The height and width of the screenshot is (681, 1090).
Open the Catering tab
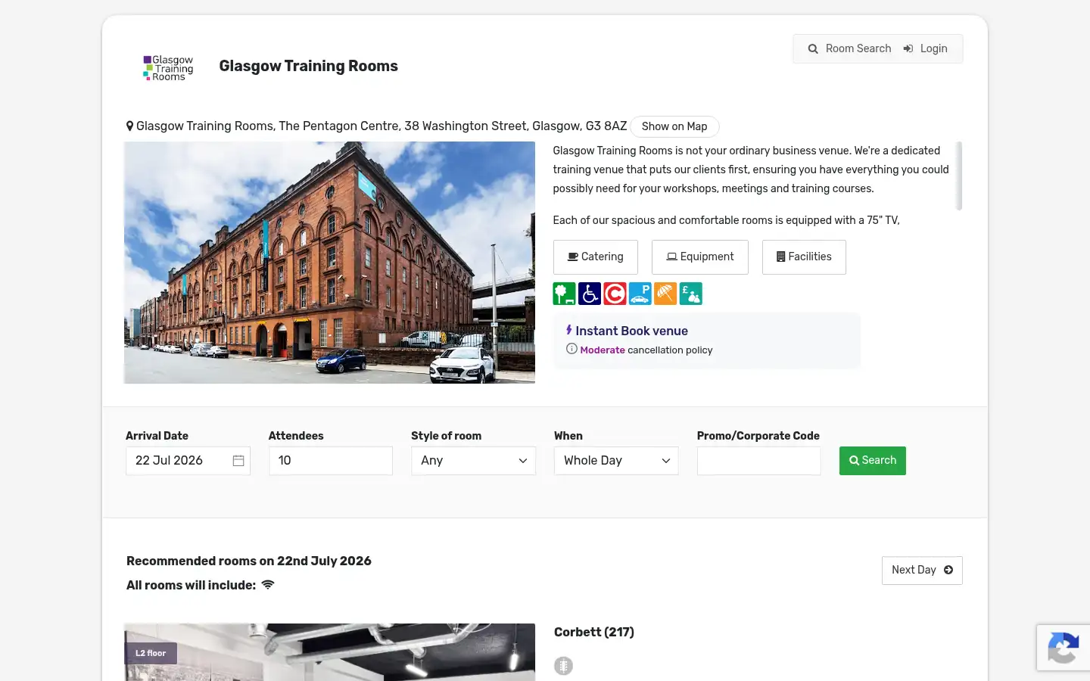point(596,257)
